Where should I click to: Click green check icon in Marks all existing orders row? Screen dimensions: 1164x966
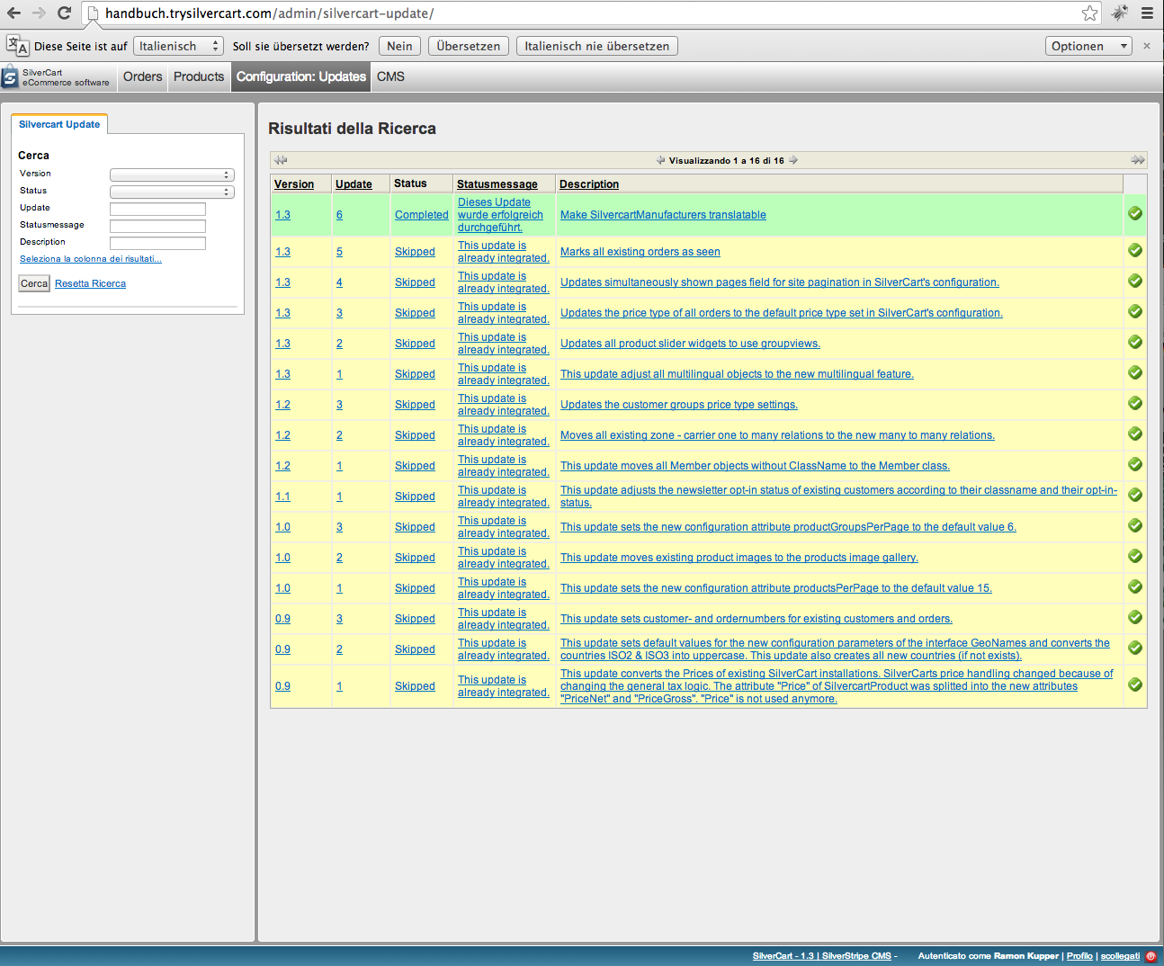tap(1135, 250)
